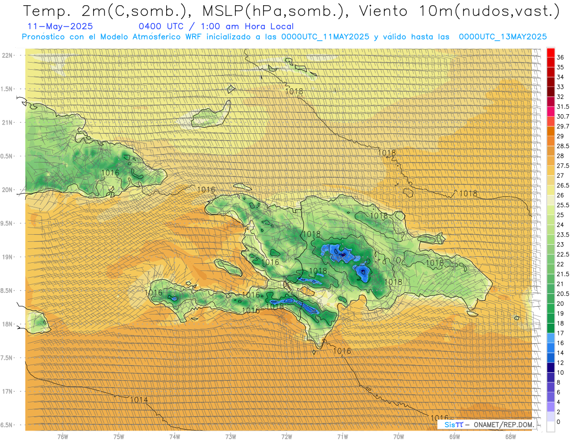The width and height of the screenshot is (573, 443).
Task: Click the 'ONAMET/REP.DOM.' credit label
Action: [x=503, y=424]
